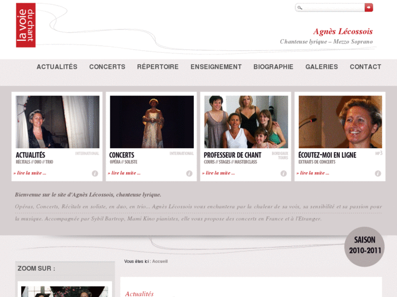Click 'lire la suite' under Écoutez-moi en ligne
Image resolution: width=397 pixels, height=297 pixels.
314,173
